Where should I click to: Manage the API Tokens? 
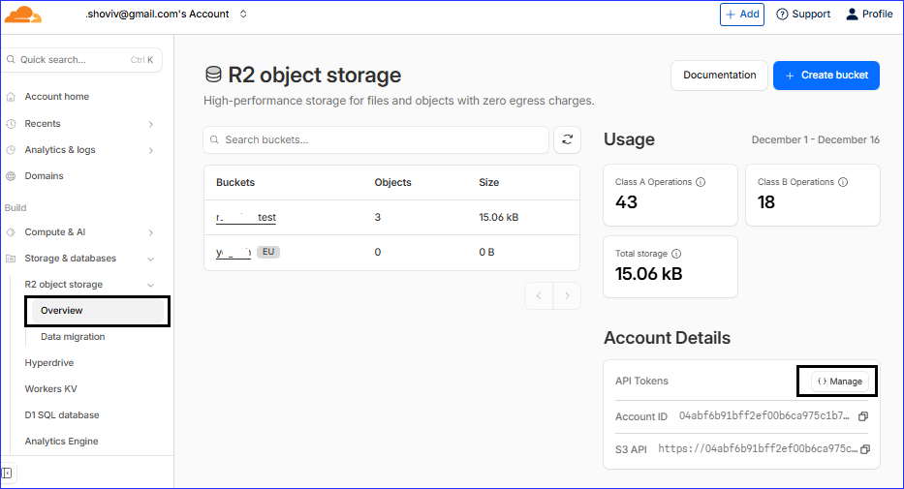coord(839,382)
